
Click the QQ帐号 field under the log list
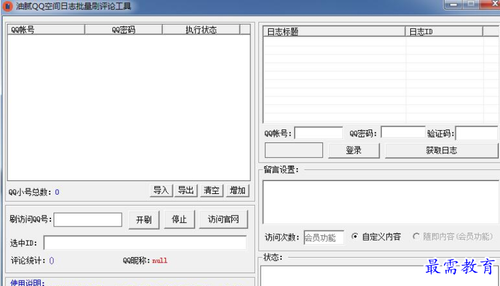[319, 133]
